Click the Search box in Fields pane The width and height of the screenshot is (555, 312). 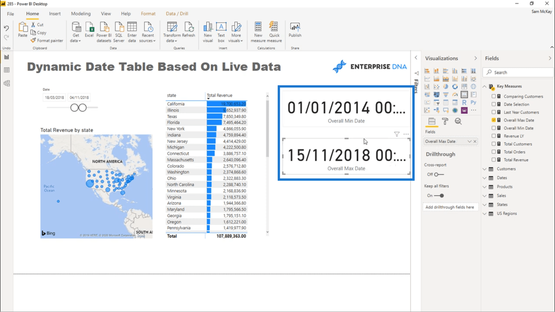[x=519, y=72]
